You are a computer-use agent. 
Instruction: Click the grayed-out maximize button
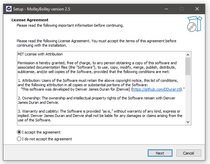pyautogui.click(x=182, y=9)
